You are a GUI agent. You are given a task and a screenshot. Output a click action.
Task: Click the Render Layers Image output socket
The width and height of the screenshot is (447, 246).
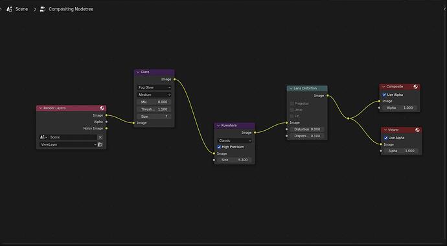(106, 115)
